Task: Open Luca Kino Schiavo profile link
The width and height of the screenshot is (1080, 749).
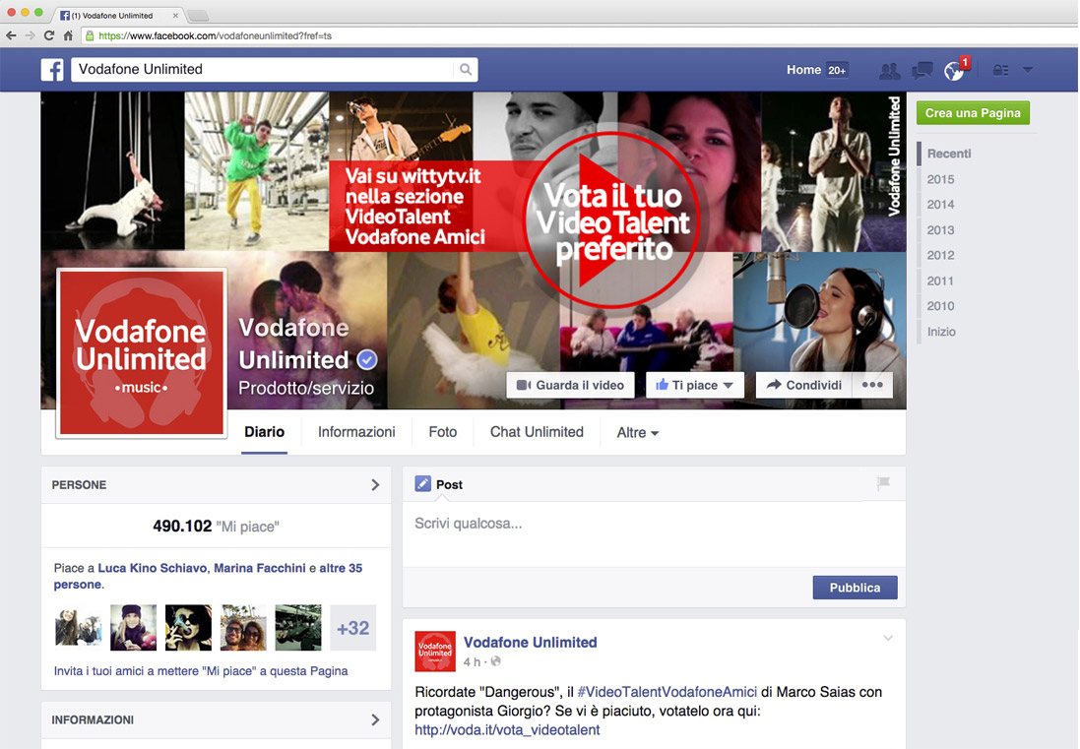Action: coord(153,568)
